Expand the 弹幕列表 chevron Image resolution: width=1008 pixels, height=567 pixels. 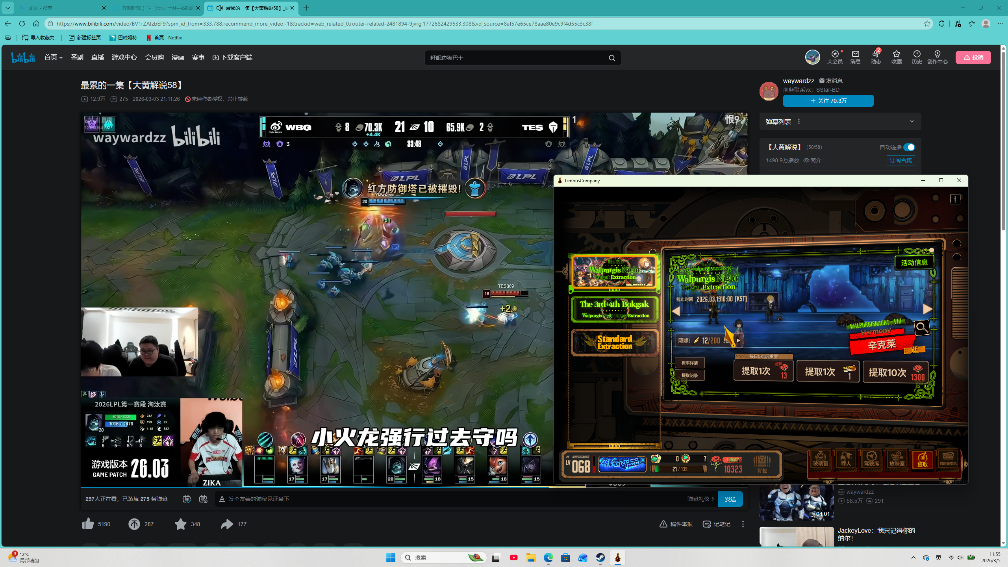pos(912,121)
